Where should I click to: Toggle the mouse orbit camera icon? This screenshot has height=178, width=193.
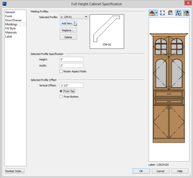click(178, 13)
